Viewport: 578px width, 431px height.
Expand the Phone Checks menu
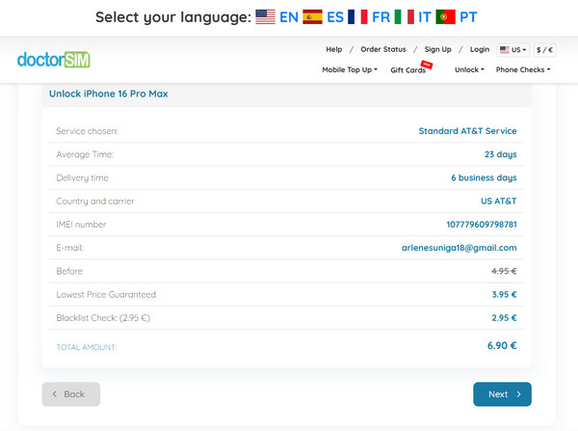tap(523, 69)
